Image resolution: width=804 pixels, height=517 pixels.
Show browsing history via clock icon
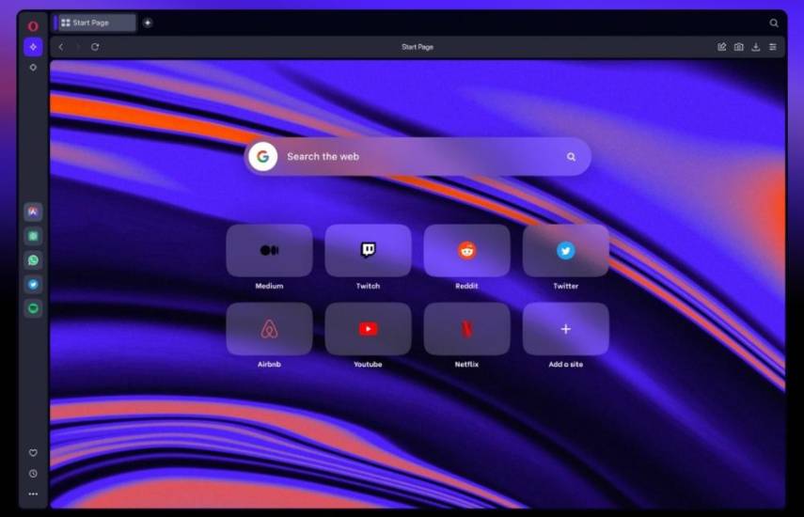coord(33,474)
